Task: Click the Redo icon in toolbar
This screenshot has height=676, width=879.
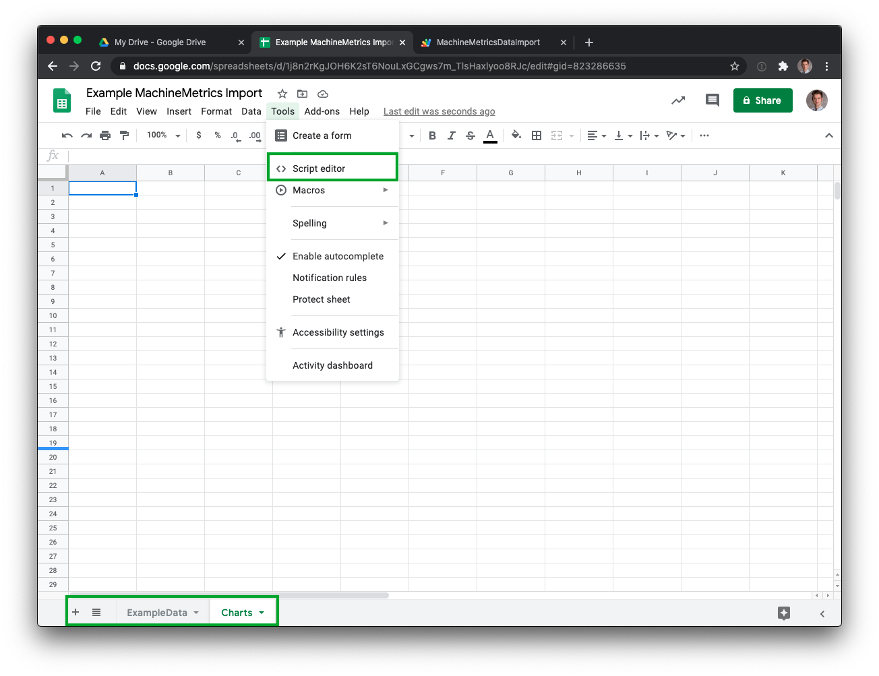Action: (86, 135)
